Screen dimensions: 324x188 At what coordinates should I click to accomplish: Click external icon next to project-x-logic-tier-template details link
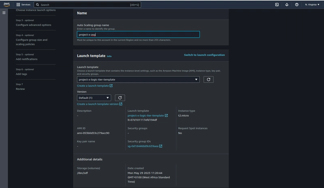click(x=166, y=115)
